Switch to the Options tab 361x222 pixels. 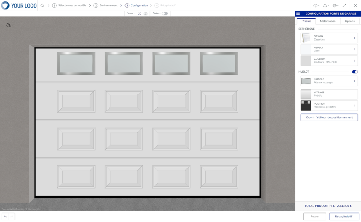point(349,21)
